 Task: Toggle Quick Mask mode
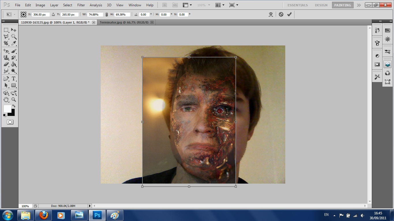[x=10, y=122]
